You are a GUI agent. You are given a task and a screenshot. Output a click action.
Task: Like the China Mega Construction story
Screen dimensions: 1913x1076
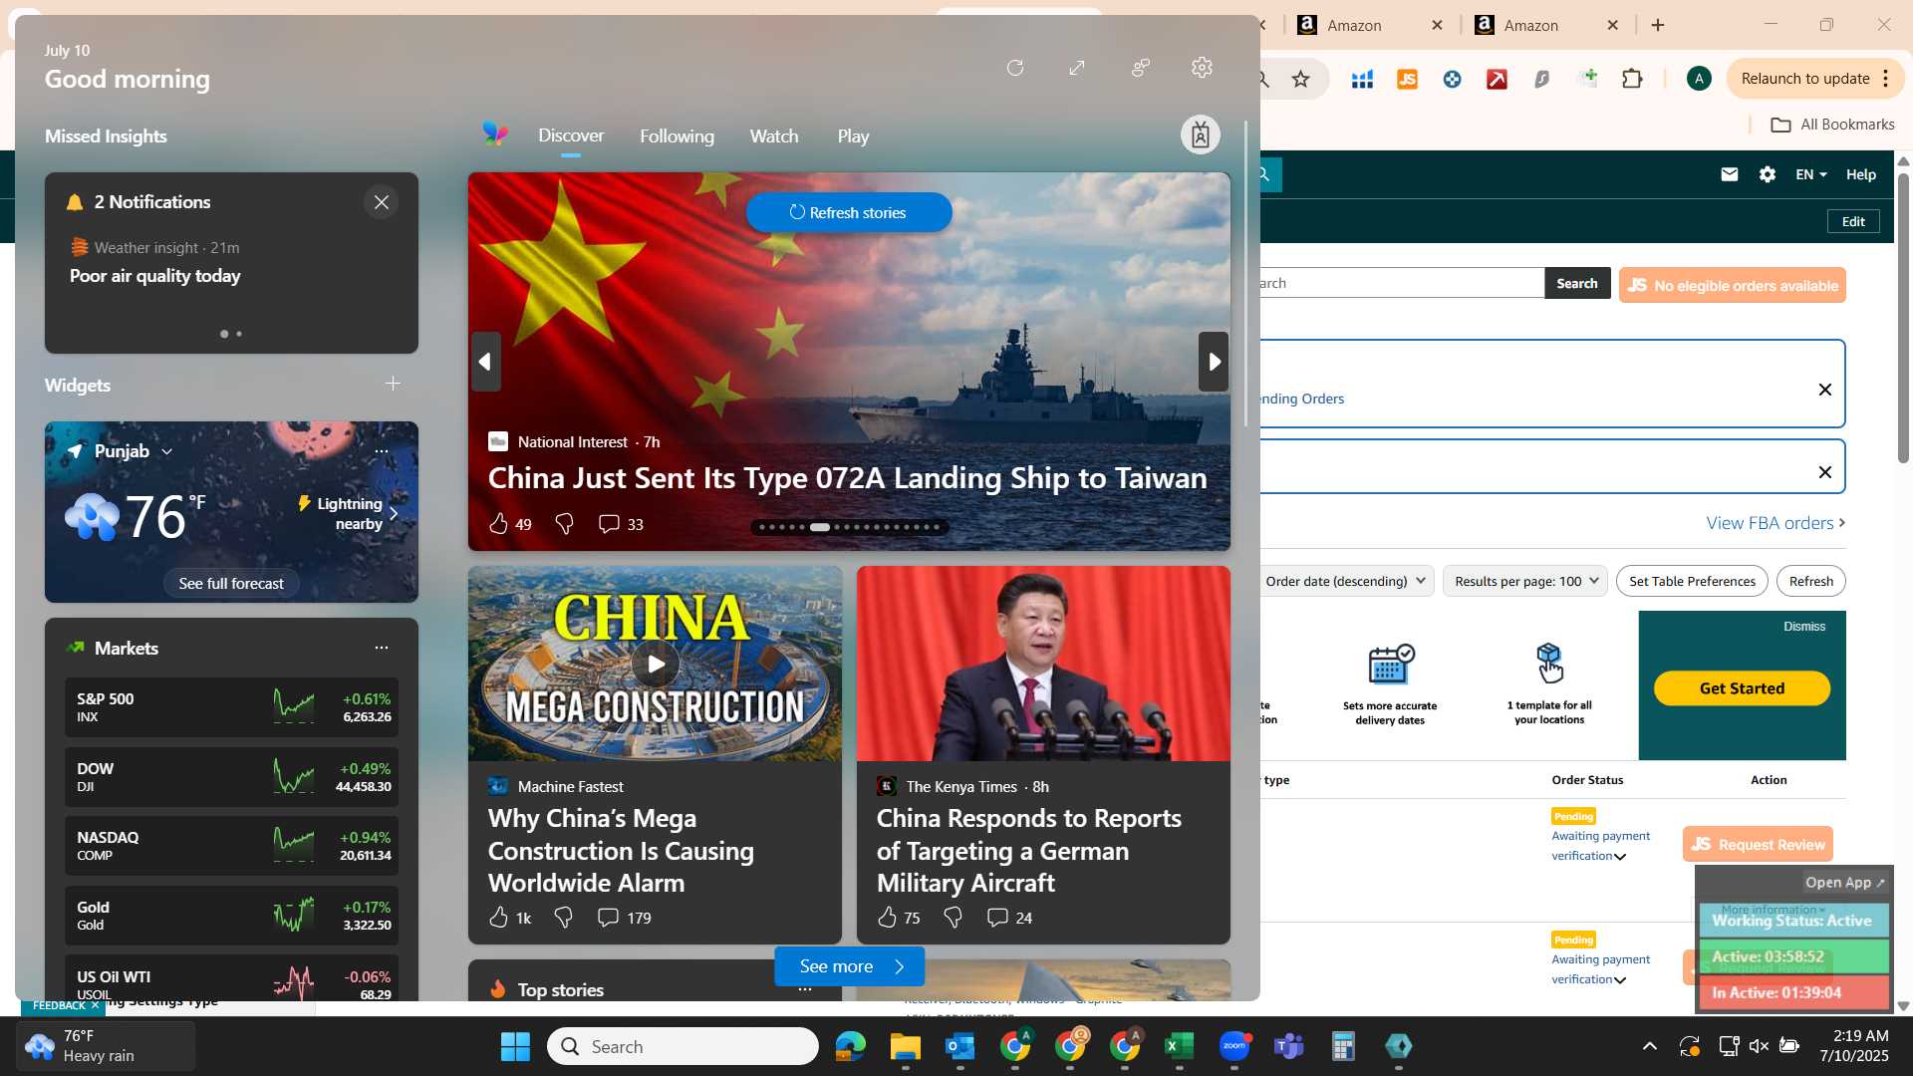point(499,918)
